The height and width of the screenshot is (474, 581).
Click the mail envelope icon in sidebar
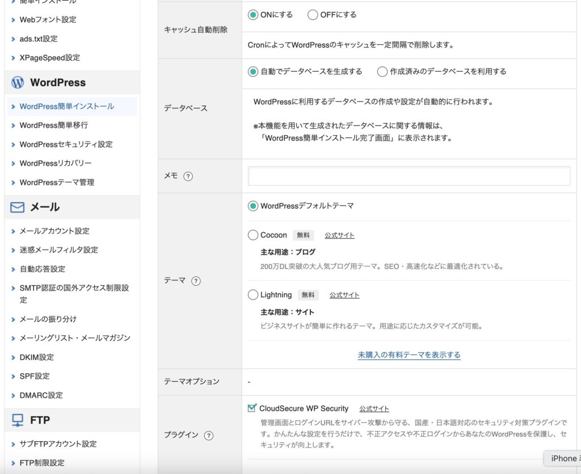click(x=18, y=207)
